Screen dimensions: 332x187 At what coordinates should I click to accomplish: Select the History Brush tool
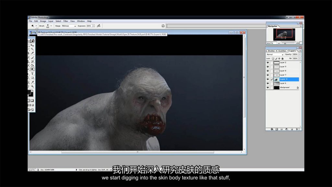pyautogui.click(x=32, y=61)
